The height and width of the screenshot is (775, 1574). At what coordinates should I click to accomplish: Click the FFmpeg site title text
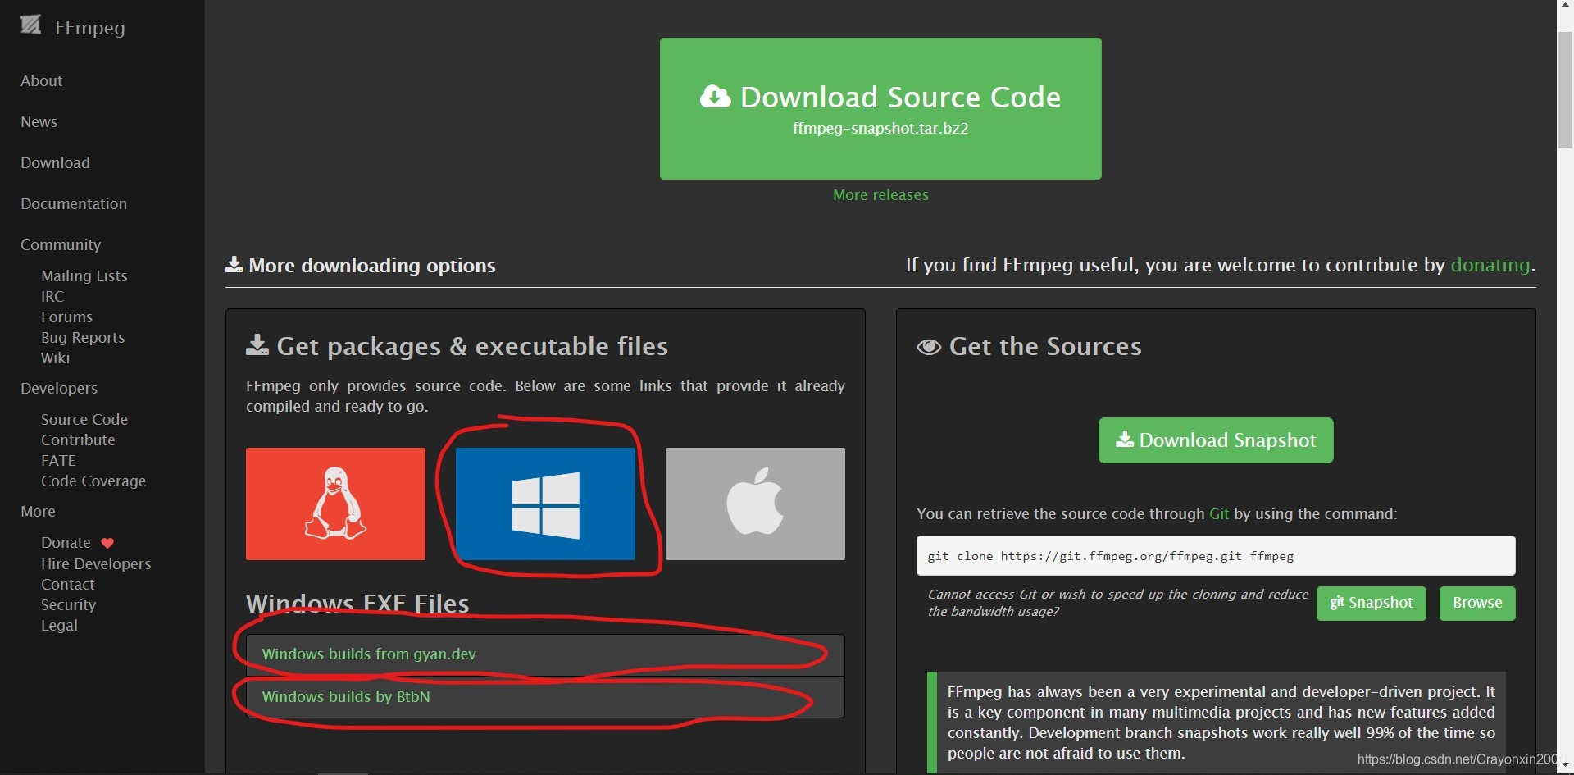click(x=90, y=27)
